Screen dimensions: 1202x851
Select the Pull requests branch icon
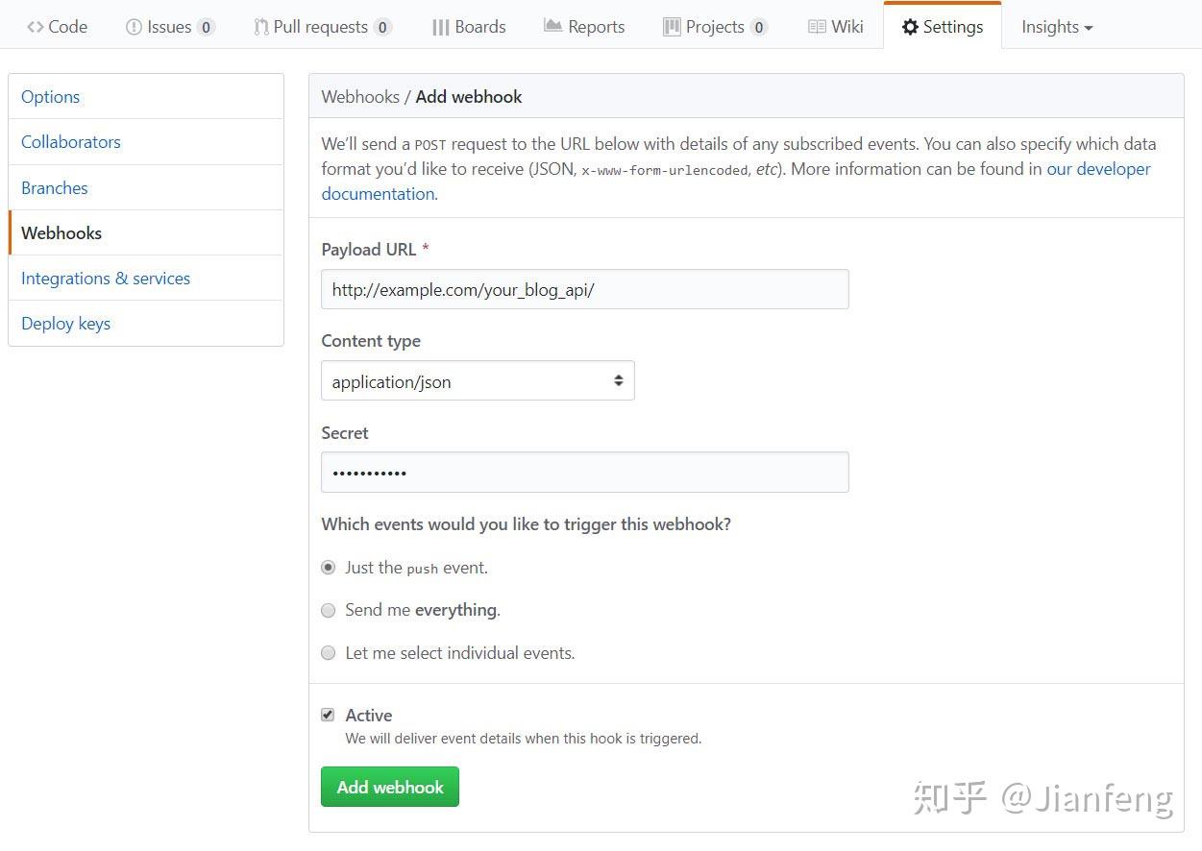click(259, 26)
